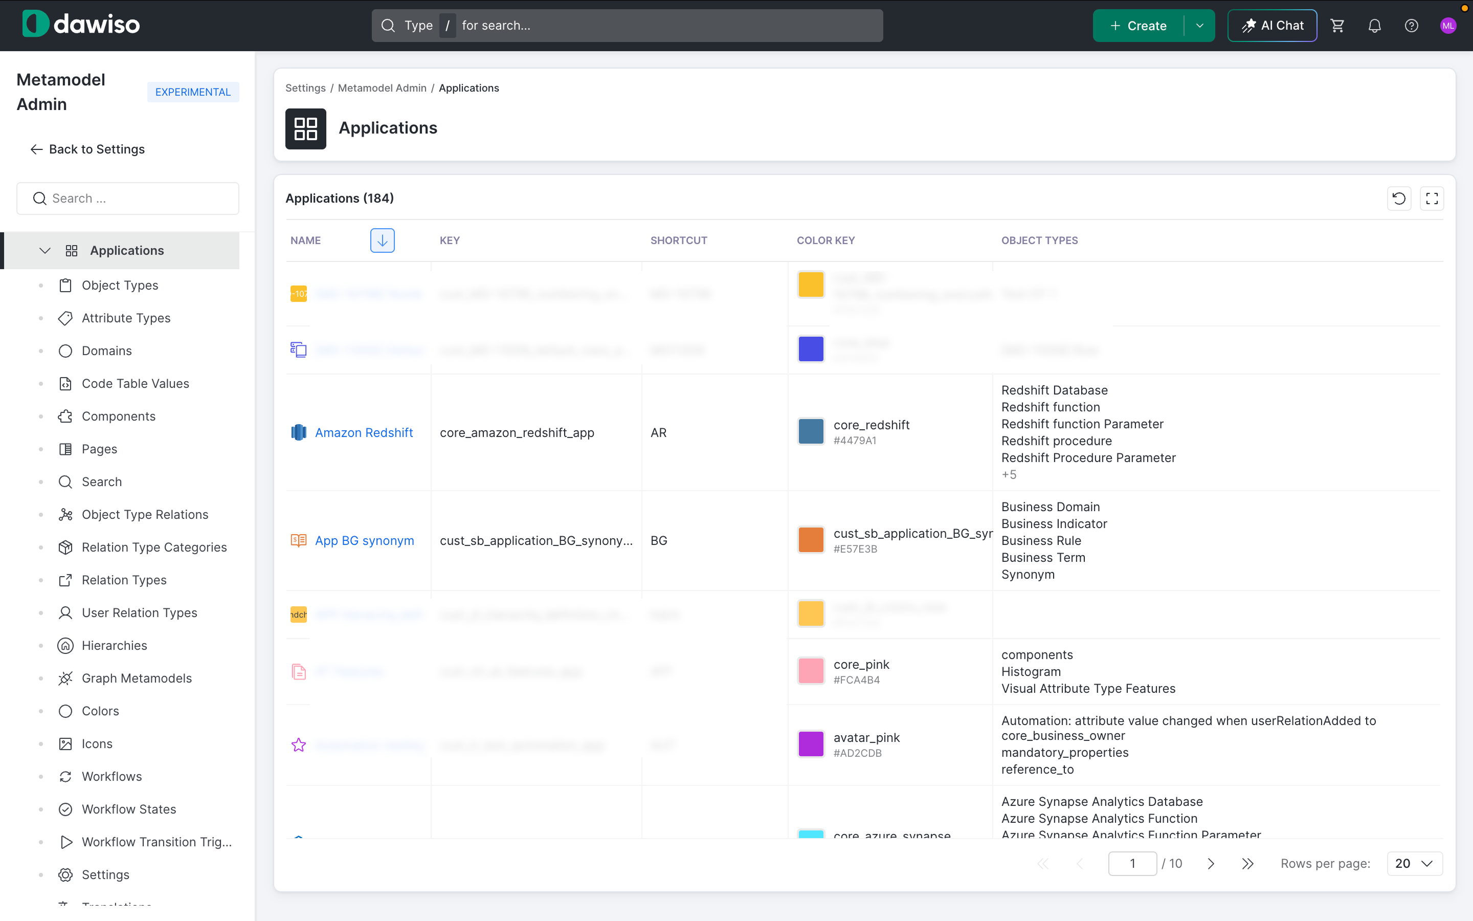Click the Amazon Redshift app icon
Screen dimensions: 1473x921
coord(298,432)
